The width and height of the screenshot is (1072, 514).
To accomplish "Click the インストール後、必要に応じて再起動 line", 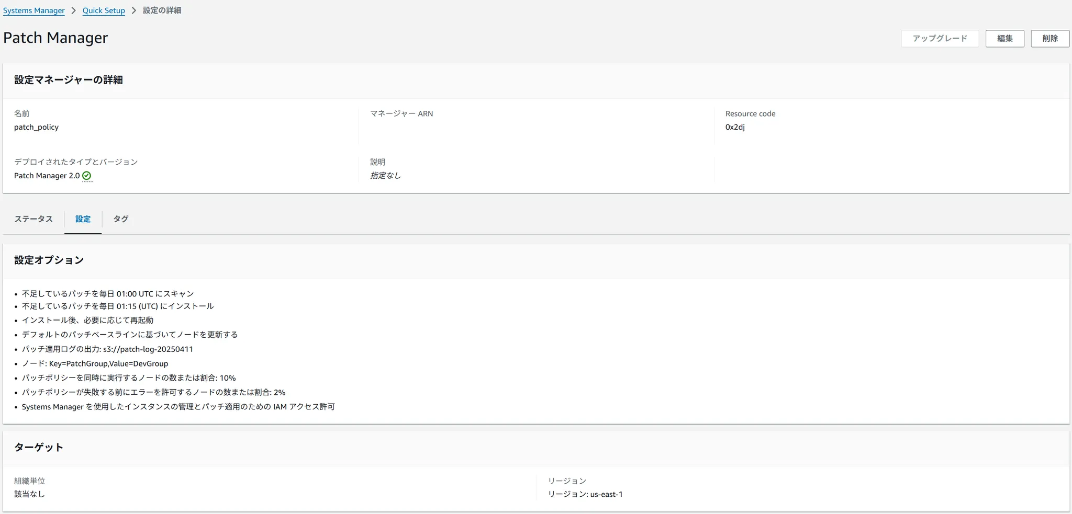I will (x=87, y=321).
